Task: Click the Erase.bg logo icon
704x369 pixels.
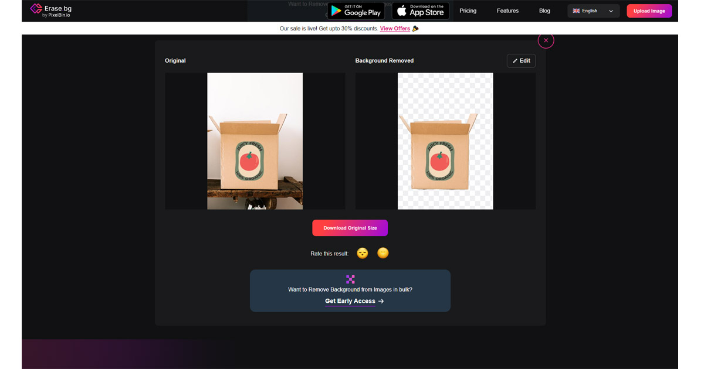Action: tap(36, 10)
